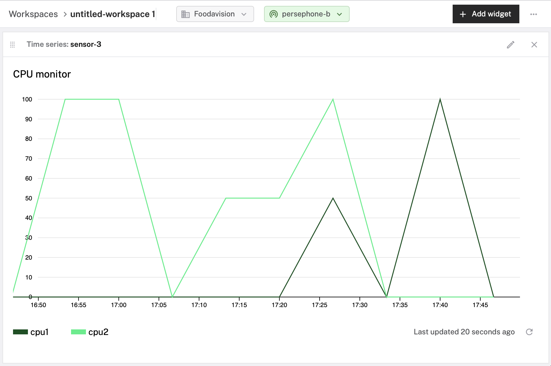Image resolution: width=551 pixels, height=366 pixels.
Task: Click the plus icon on Add widget
Action: [x=463, y=14]
